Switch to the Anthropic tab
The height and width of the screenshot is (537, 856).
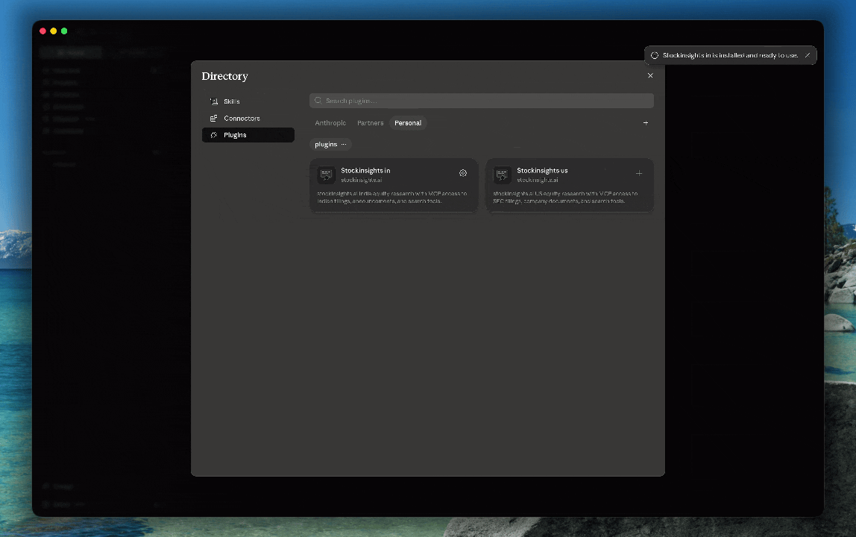click(x=330, y=123)
